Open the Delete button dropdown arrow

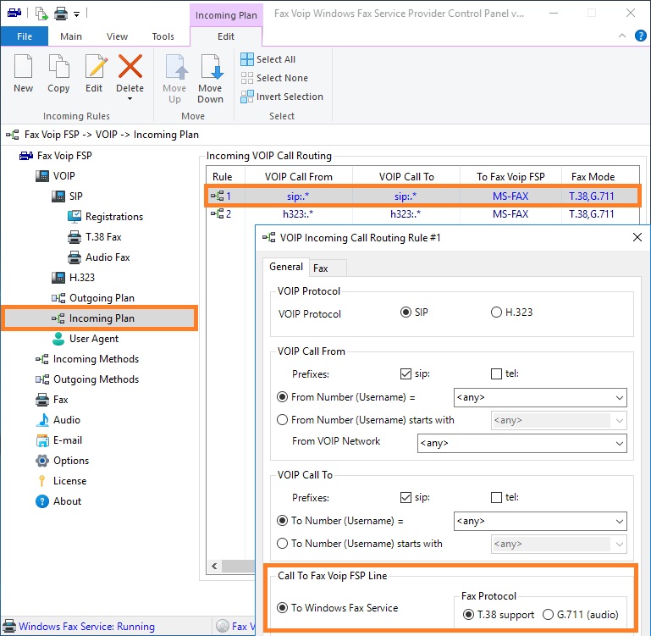pyautogui.click(x=130, y=99)
